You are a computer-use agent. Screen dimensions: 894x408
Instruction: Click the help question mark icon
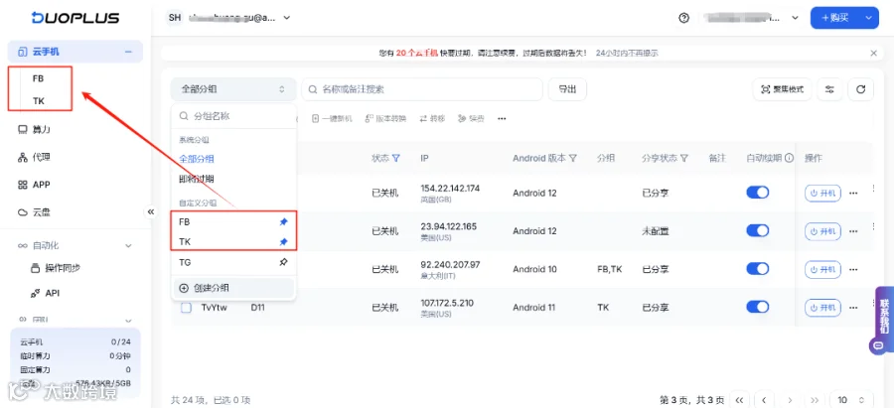683,18
